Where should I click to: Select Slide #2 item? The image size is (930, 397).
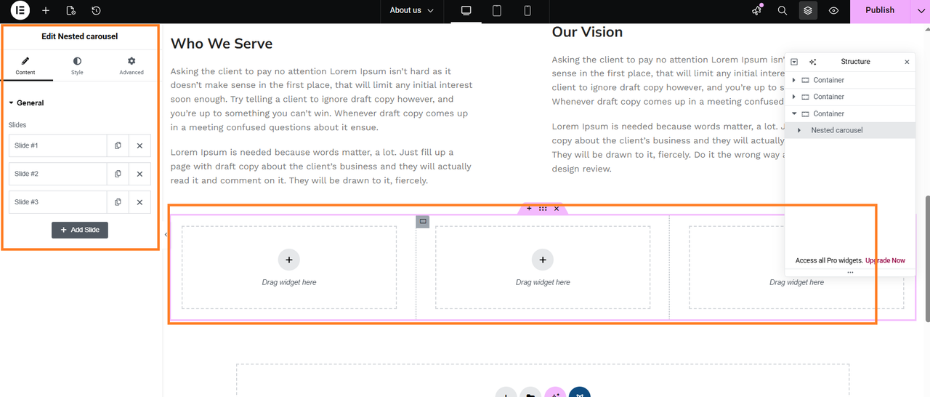click(x=57, y=174)
